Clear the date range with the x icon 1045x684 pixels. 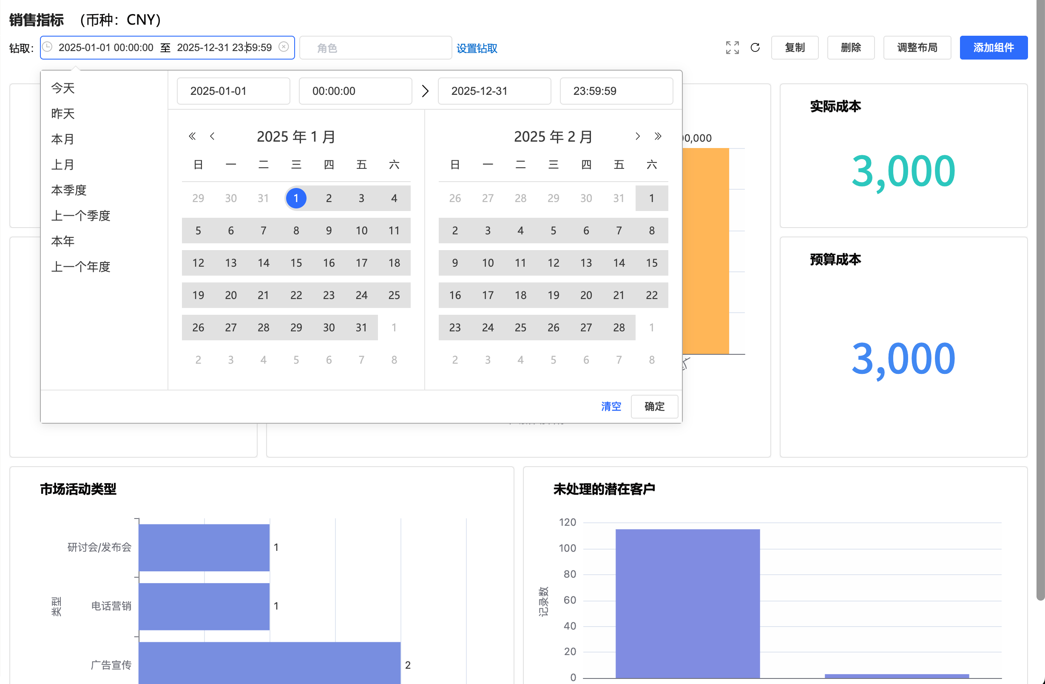[x=284, y=47]
